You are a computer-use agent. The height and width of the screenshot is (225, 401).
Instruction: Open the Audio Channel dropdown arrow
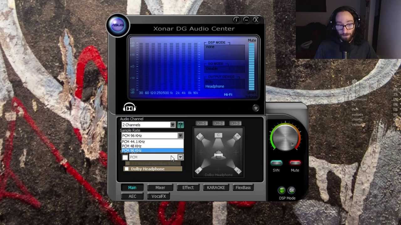[x=172, y=125]
